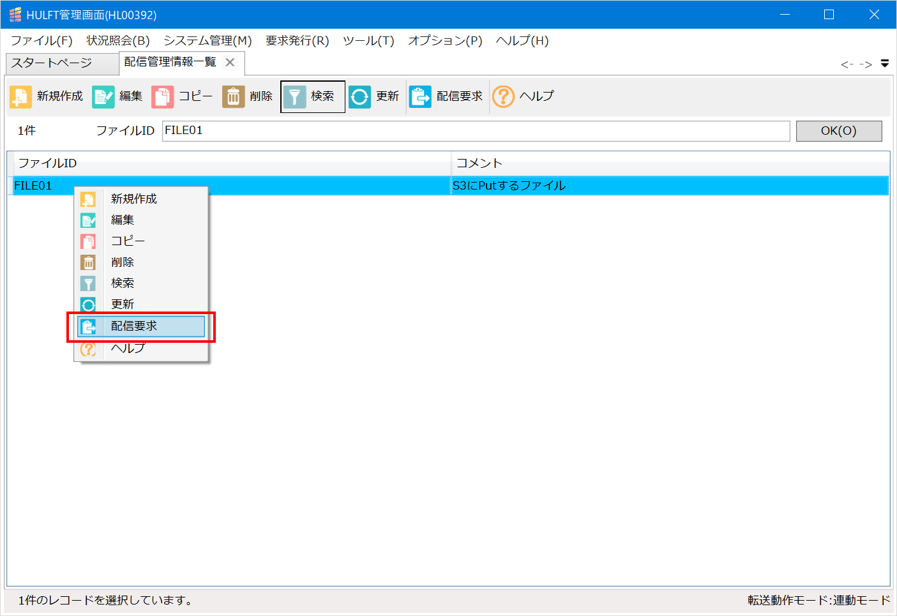Open the ヘルプ toolbar icon
The height and width of the screenshot is (616, 897).
[x=503, y=96]
